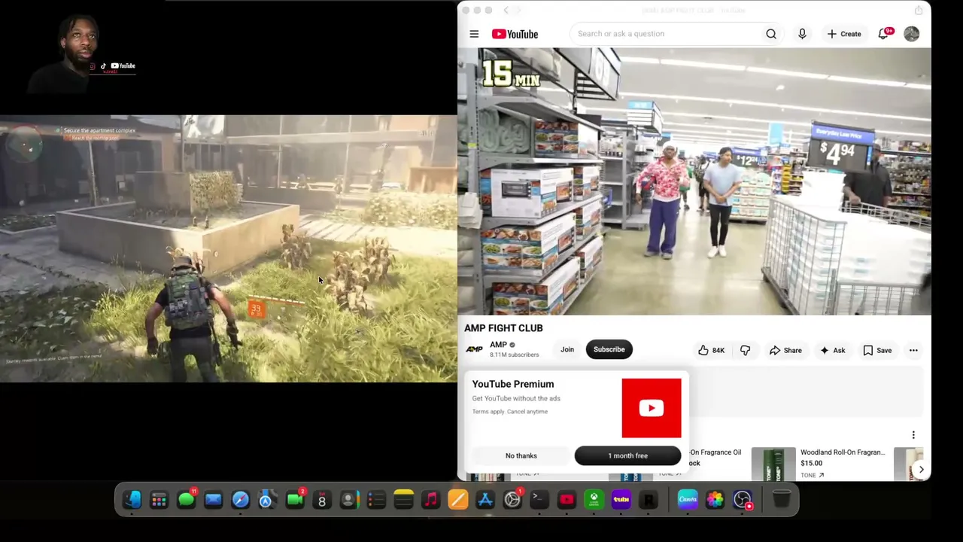Accept the 1 month free Premium offer
963x542 pixels.
point(627,455)
